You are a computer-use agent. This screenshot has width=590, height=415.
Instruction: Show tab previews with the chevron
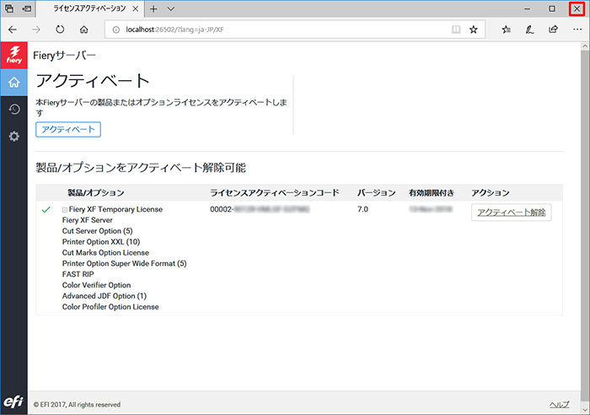point(171,8)
